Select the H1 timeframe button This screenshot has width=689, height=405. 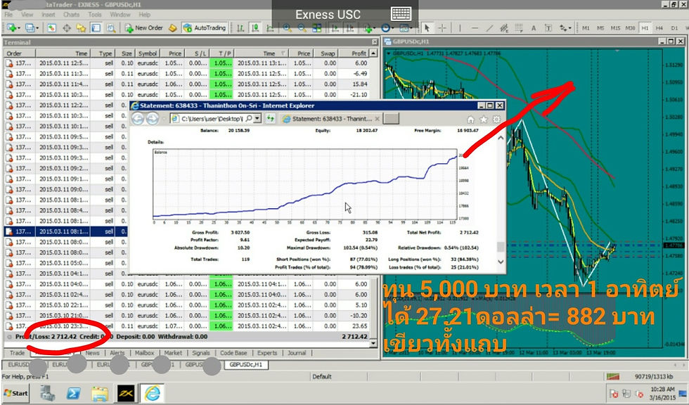coord(645,28)
